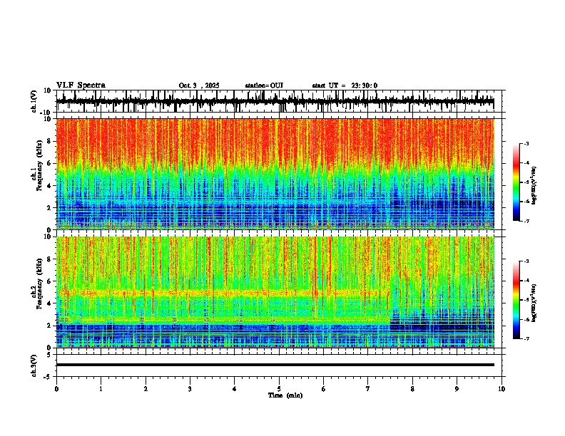Click the ch.1 colorbar log(PSD) units label
This screenshot has height=436, width=565.
(x=534, y=186)
